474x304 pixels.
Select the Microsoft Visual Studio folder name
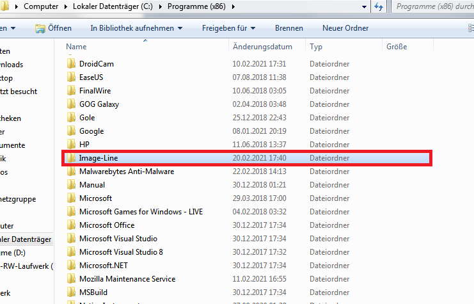(118, 239)
